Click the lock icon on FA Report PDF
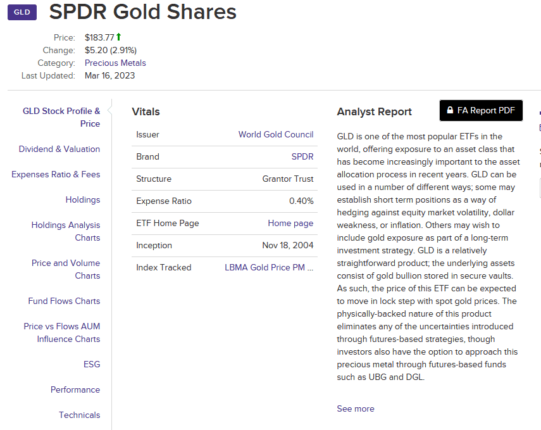This screenshot has height=430, width=541. click(x=450, y=110)
